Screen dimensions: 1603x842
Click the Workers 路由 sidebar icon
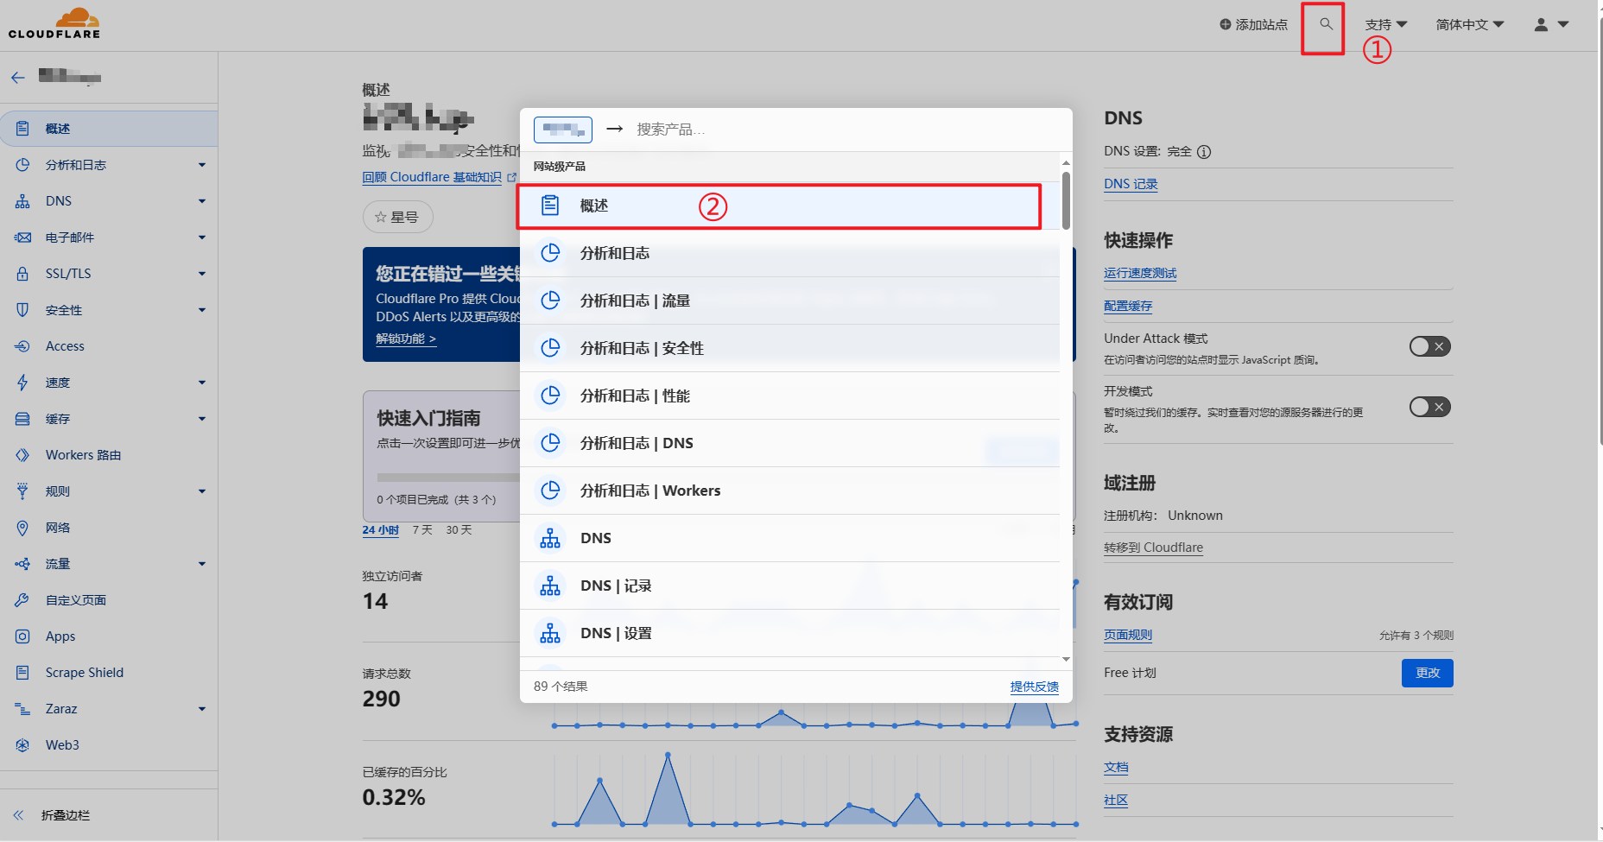[x=22, y=455]
